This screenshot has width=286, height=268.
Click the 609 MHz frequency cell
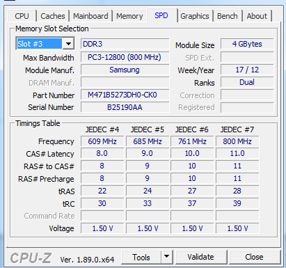(102, 141)
